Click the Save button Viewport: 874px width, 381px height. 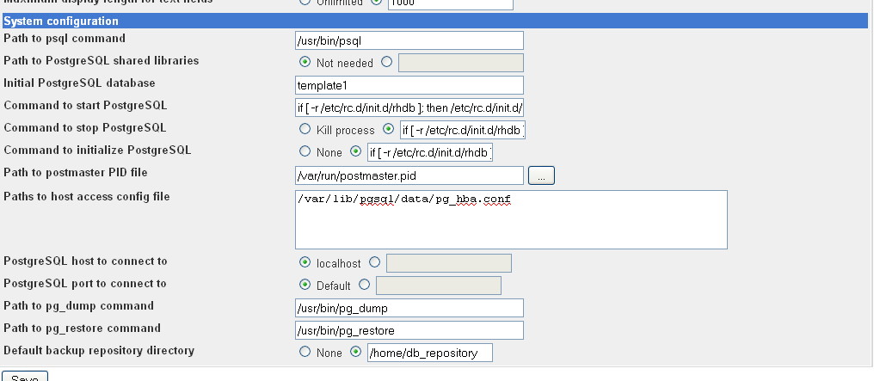pyautogui.click(x=24, y=378)
